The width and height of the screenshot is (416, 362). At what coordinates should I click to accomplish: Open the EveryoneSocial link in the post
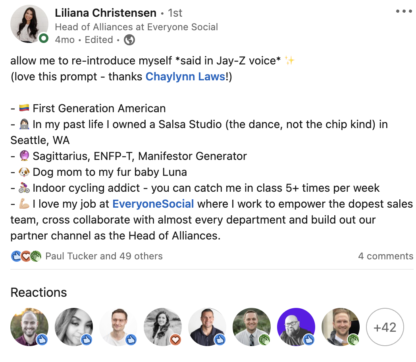pyautogui.click(x=153, y=204)
